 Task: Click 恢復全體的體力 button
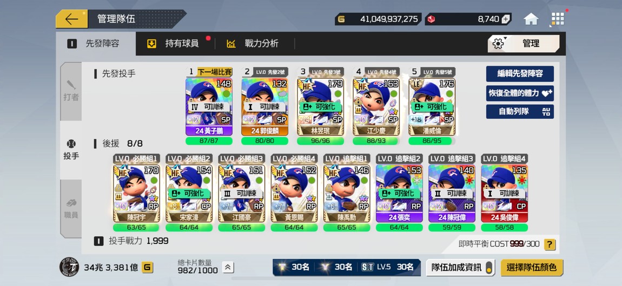click(x=520, y=93)
